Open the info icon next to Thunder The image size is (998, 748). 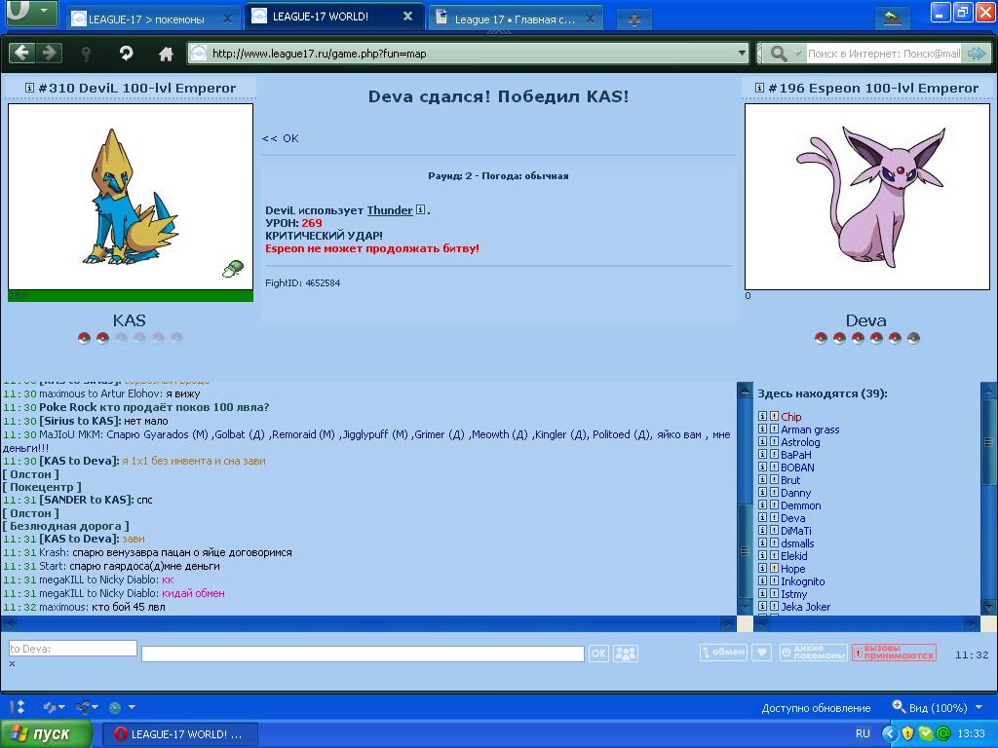[420, 209]
